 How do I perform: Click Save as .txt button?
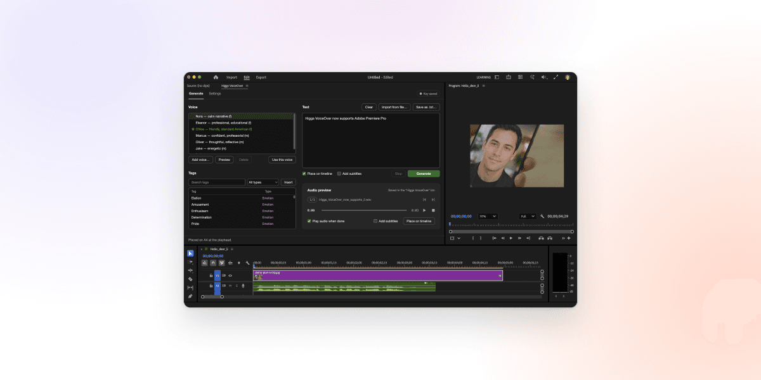point(426,107)
